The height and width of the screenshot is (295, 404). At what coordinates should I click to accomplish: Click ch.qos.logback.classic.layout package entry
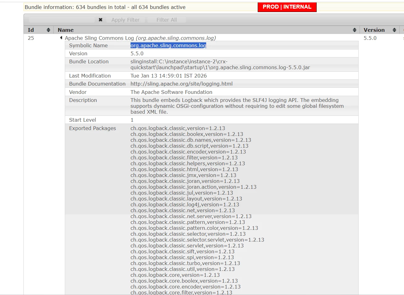pyautogui.click(x=186, y=199)
